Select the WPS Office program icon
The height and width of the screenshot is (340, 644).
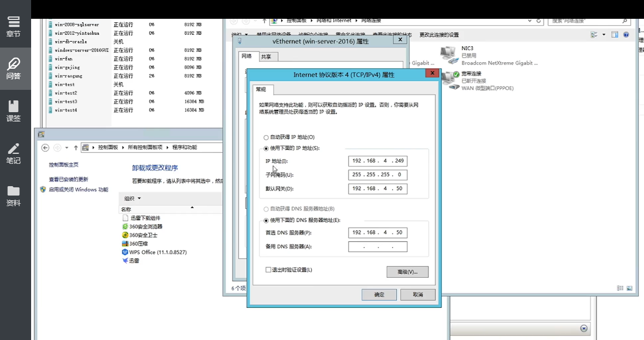tap(125, 252)
